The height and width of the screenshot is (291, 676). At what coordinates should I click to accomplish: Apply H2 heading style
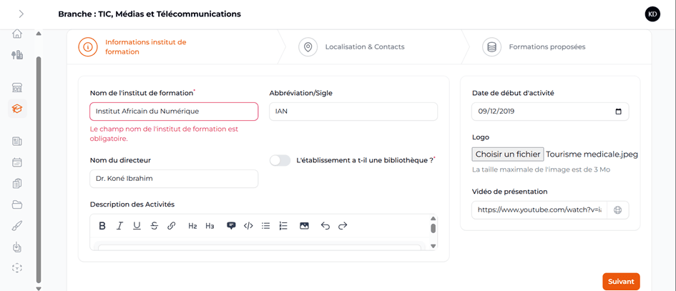192,225
